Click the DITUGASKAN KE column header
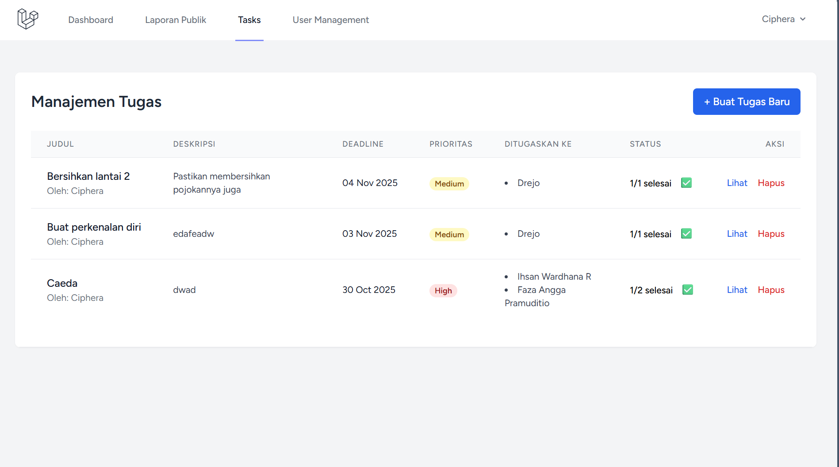 [538, 144]
